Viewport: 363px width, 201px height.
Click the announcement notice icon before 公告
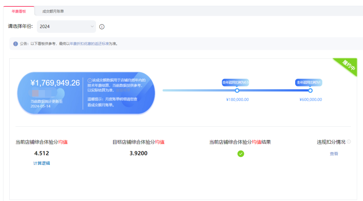tap(15, 44)
